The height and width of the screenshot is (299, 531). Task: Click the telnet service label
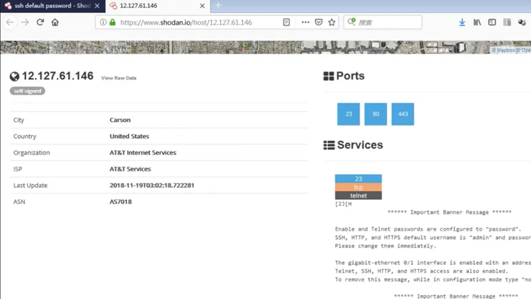(x=359, y=195)
